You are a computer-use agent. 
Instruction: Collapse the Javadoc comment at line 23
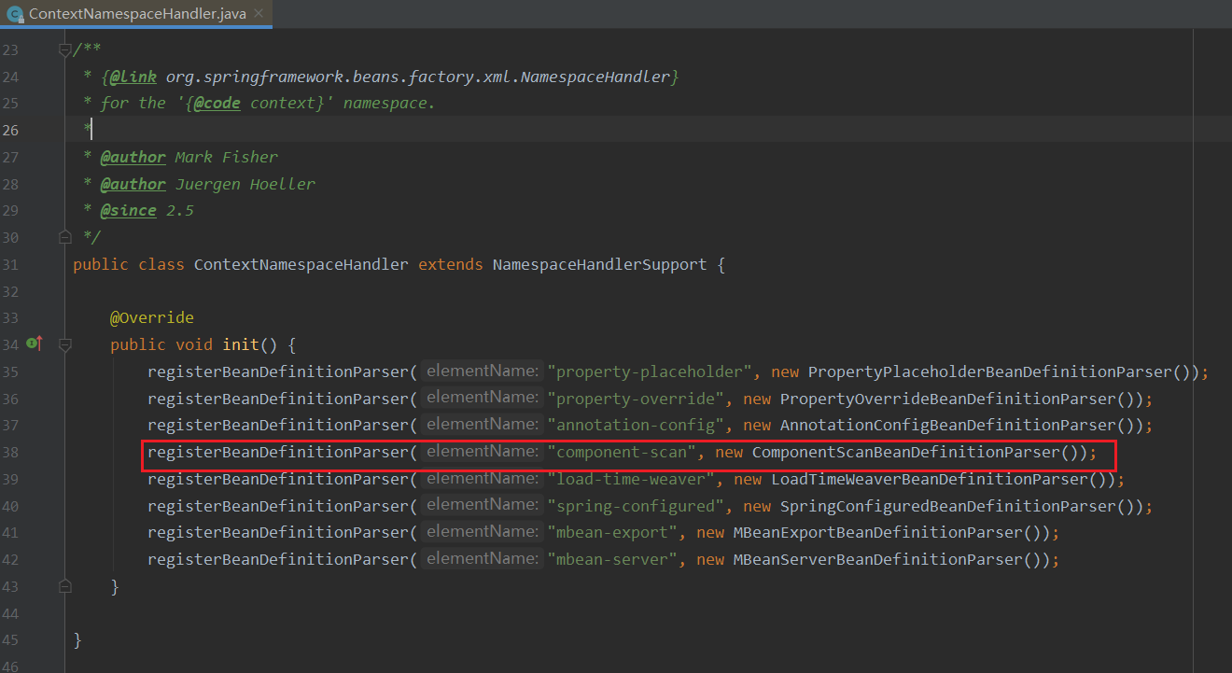pyautogui.click(x=64, y=49)
